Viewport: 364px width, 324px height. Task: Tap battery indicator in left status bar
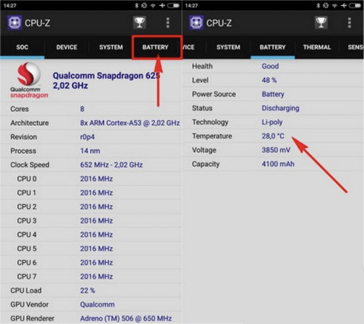[x=173, y=5]
